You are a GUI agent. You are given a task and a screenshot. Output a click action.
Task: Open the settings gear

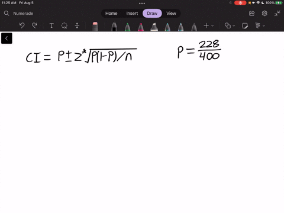[264, 14]
